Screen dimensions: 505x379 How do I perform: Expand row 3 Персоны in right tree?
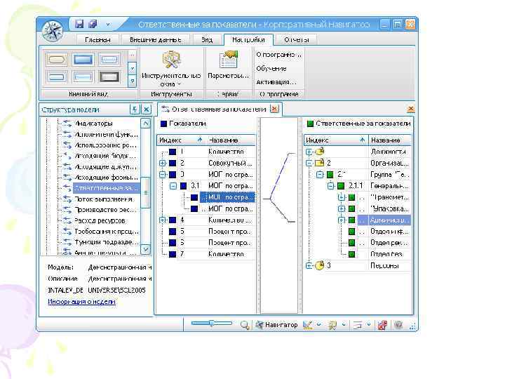pos(309,266)
